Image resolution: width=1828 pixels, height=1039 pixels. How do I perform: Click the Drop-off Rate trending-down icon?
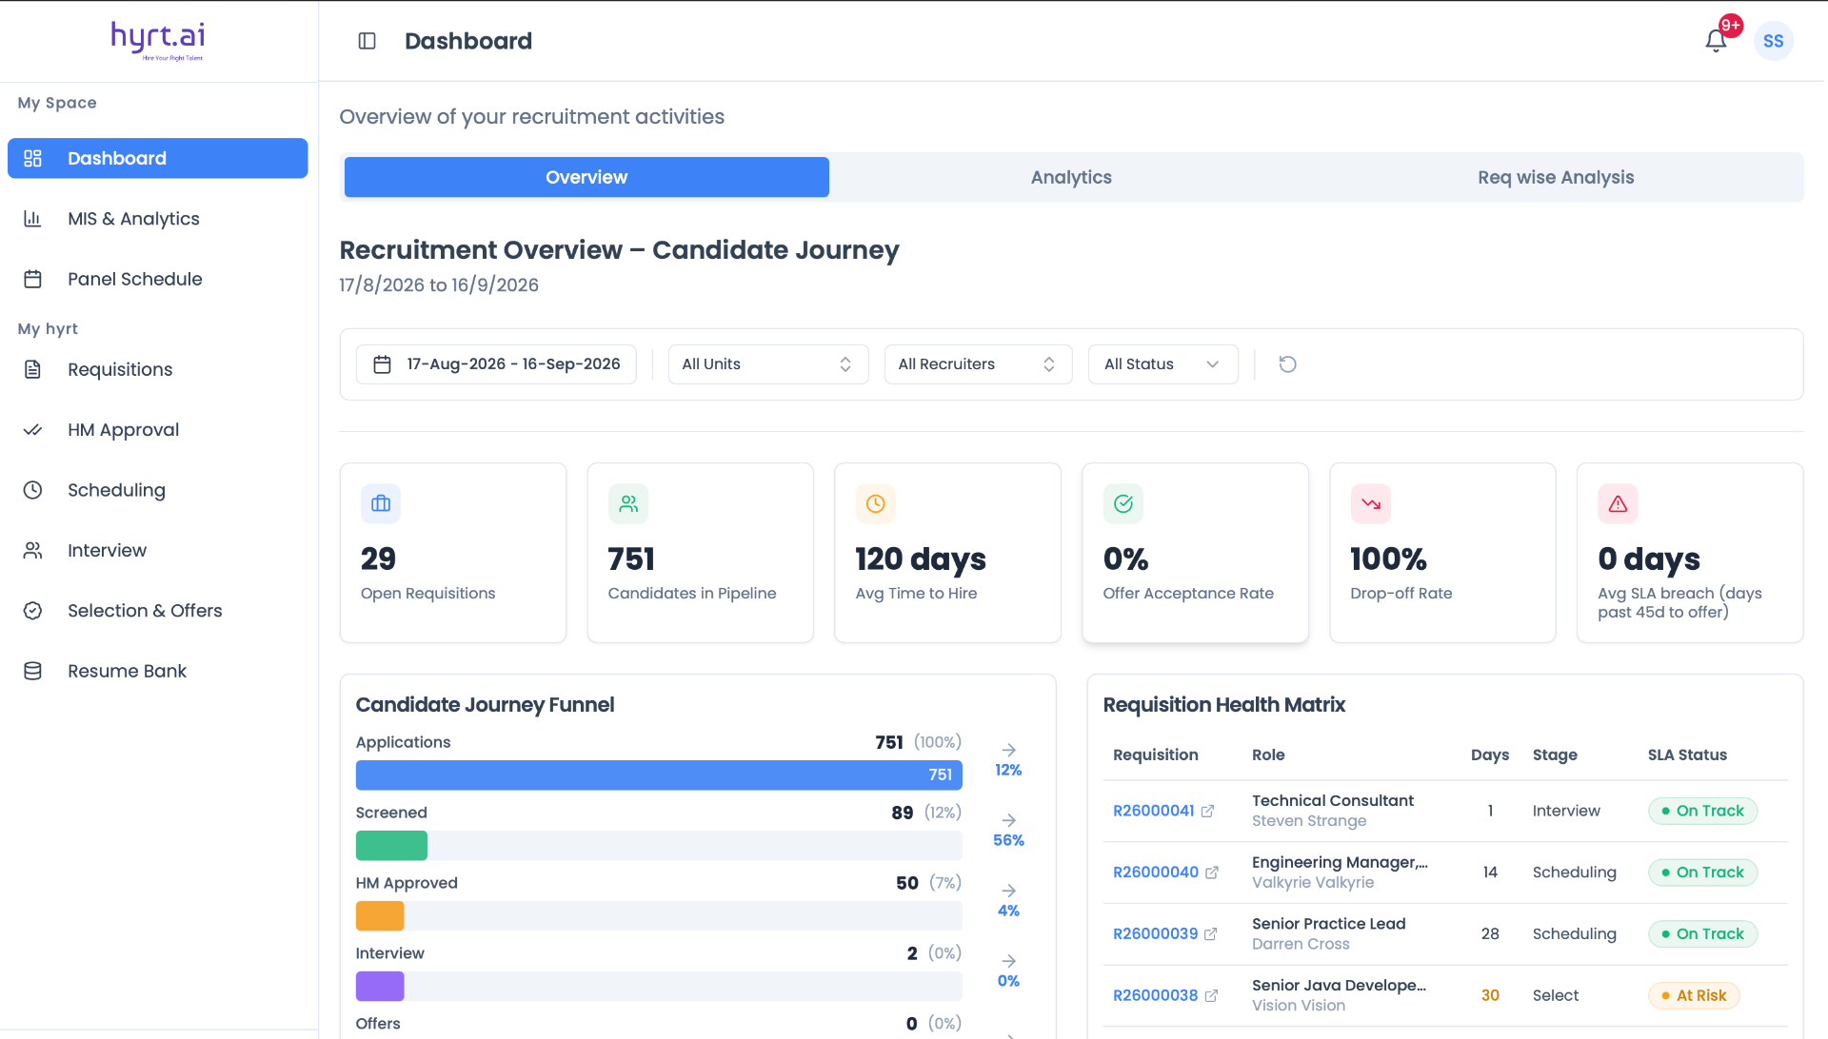(1370, 504)
